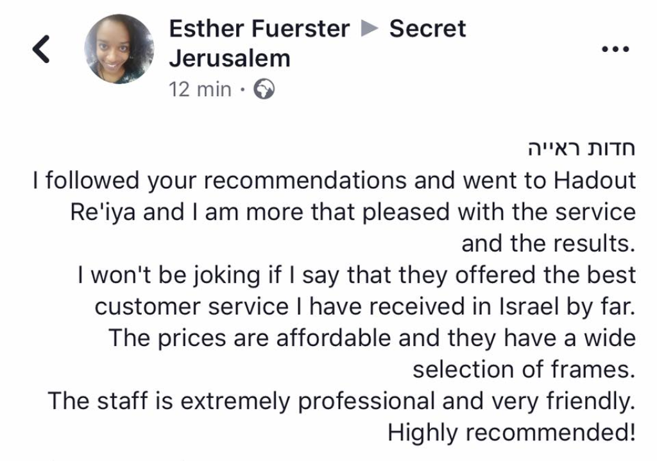Click the text "and the results."

coord(548,243)
